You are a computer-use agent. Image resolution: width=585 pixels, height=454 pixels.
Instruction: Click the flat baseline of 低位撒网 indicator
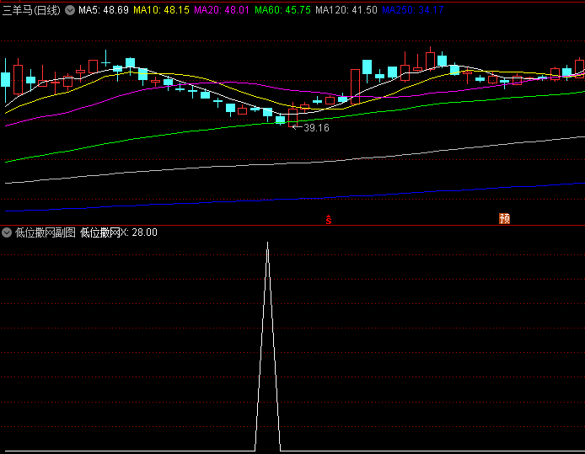pyautogui.click(x=126, y=451)
